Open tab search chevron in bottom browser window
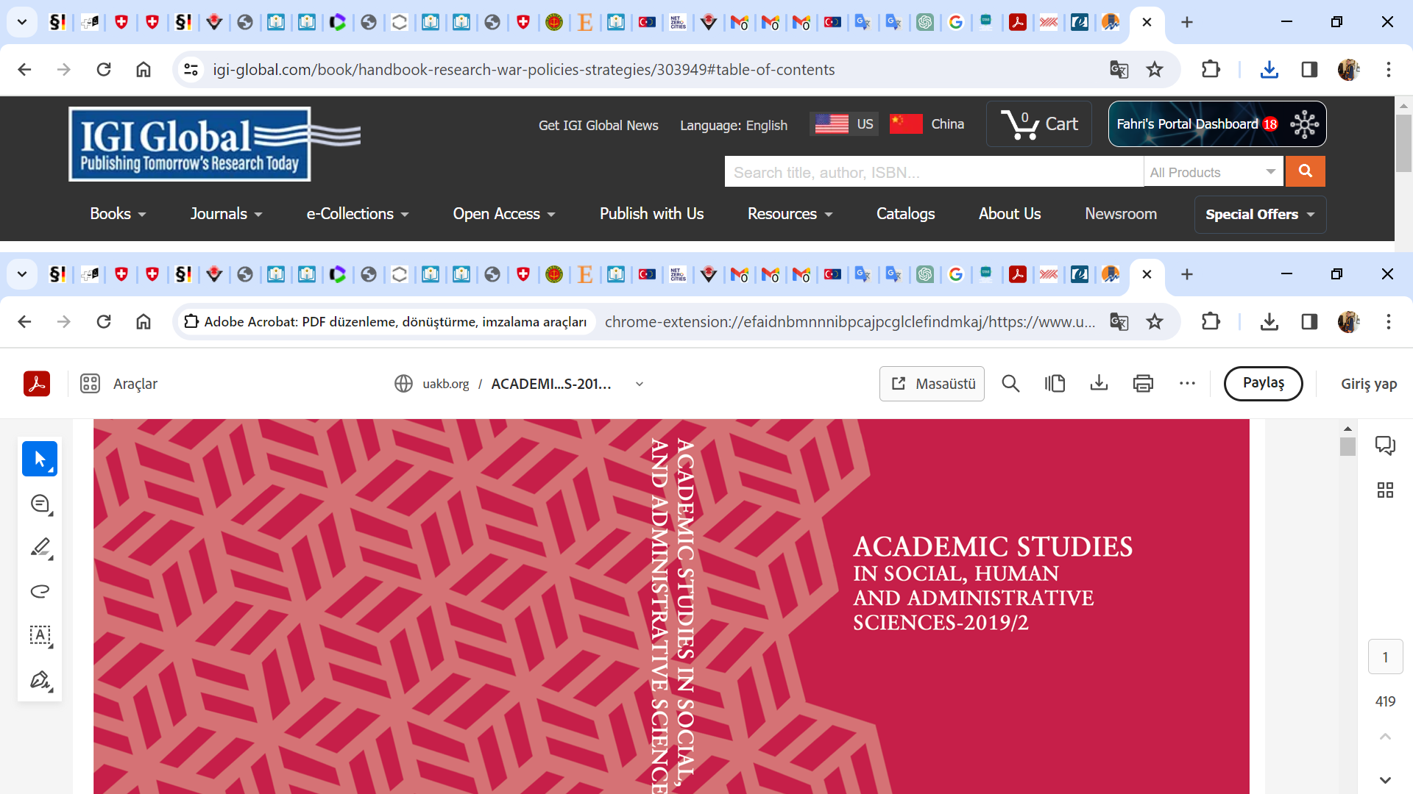 (x=22, y=274)
